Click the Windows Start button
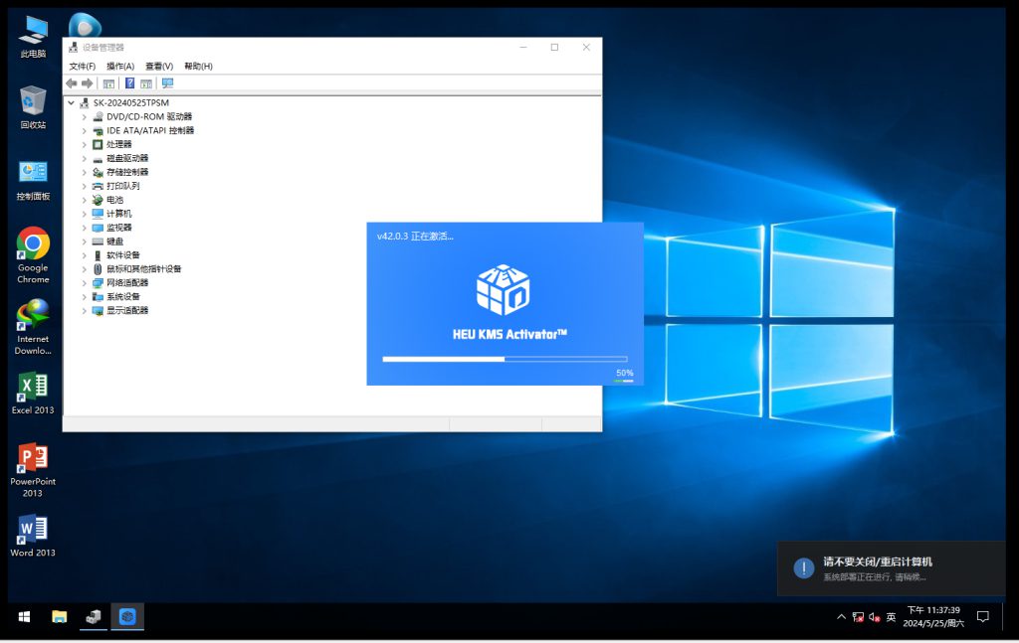1019x643 pixels. click(x=23, y=617)
